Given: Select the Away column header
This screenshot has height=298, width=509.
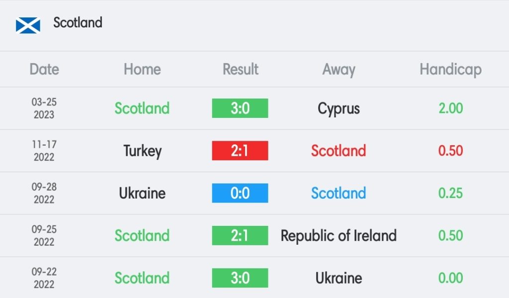Looking at the screenshot, I should (339, 70).
